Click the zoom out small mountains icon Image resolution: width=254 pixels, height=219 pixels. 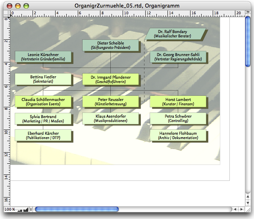click(x=20, y=209)
